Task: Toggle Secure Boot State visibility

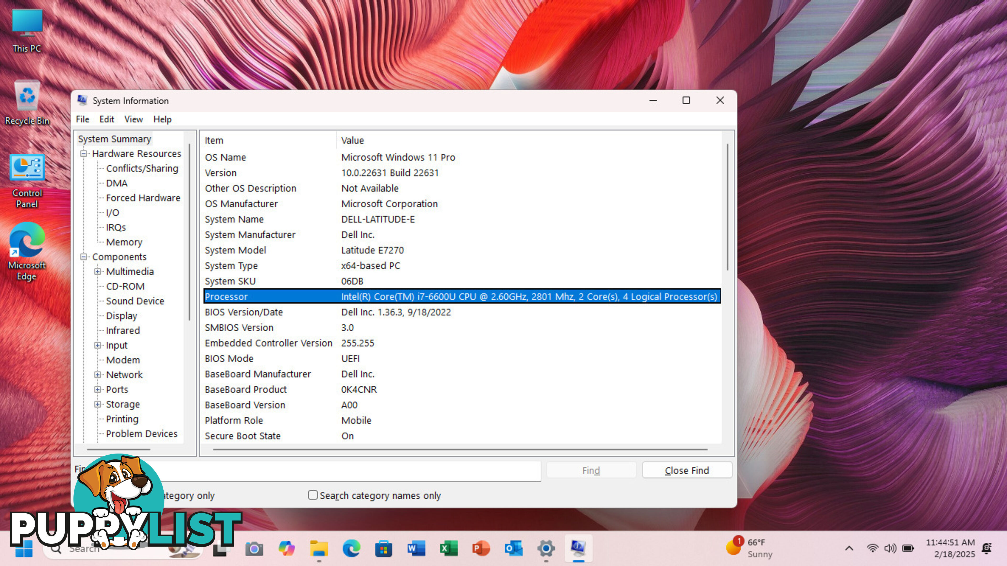Action: point(243,435)
